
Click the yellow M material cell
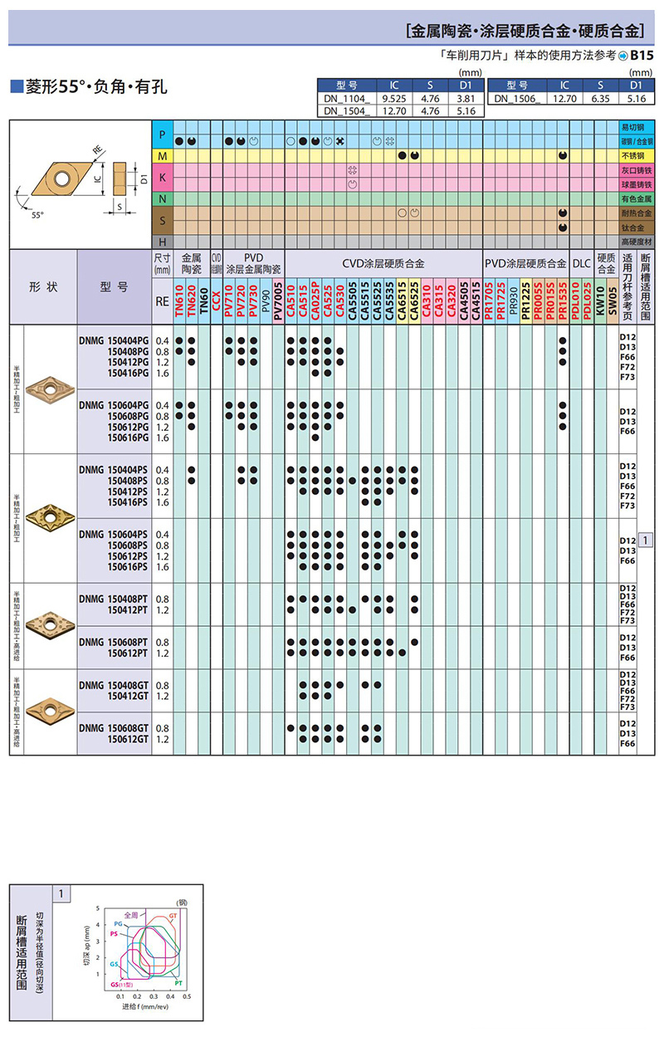tap(163, 156)
